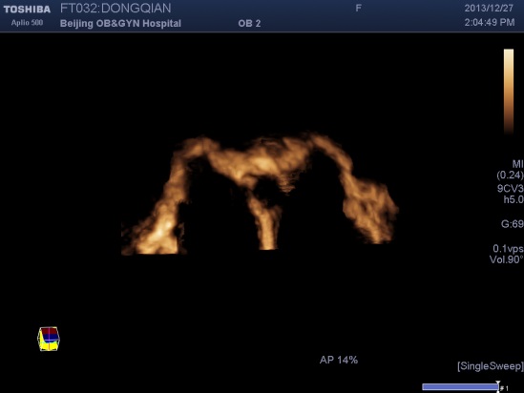The image size is (524, 393).
Task: Toggle the [SingleSweep] mode label
Action: click(x=491, y=366)
